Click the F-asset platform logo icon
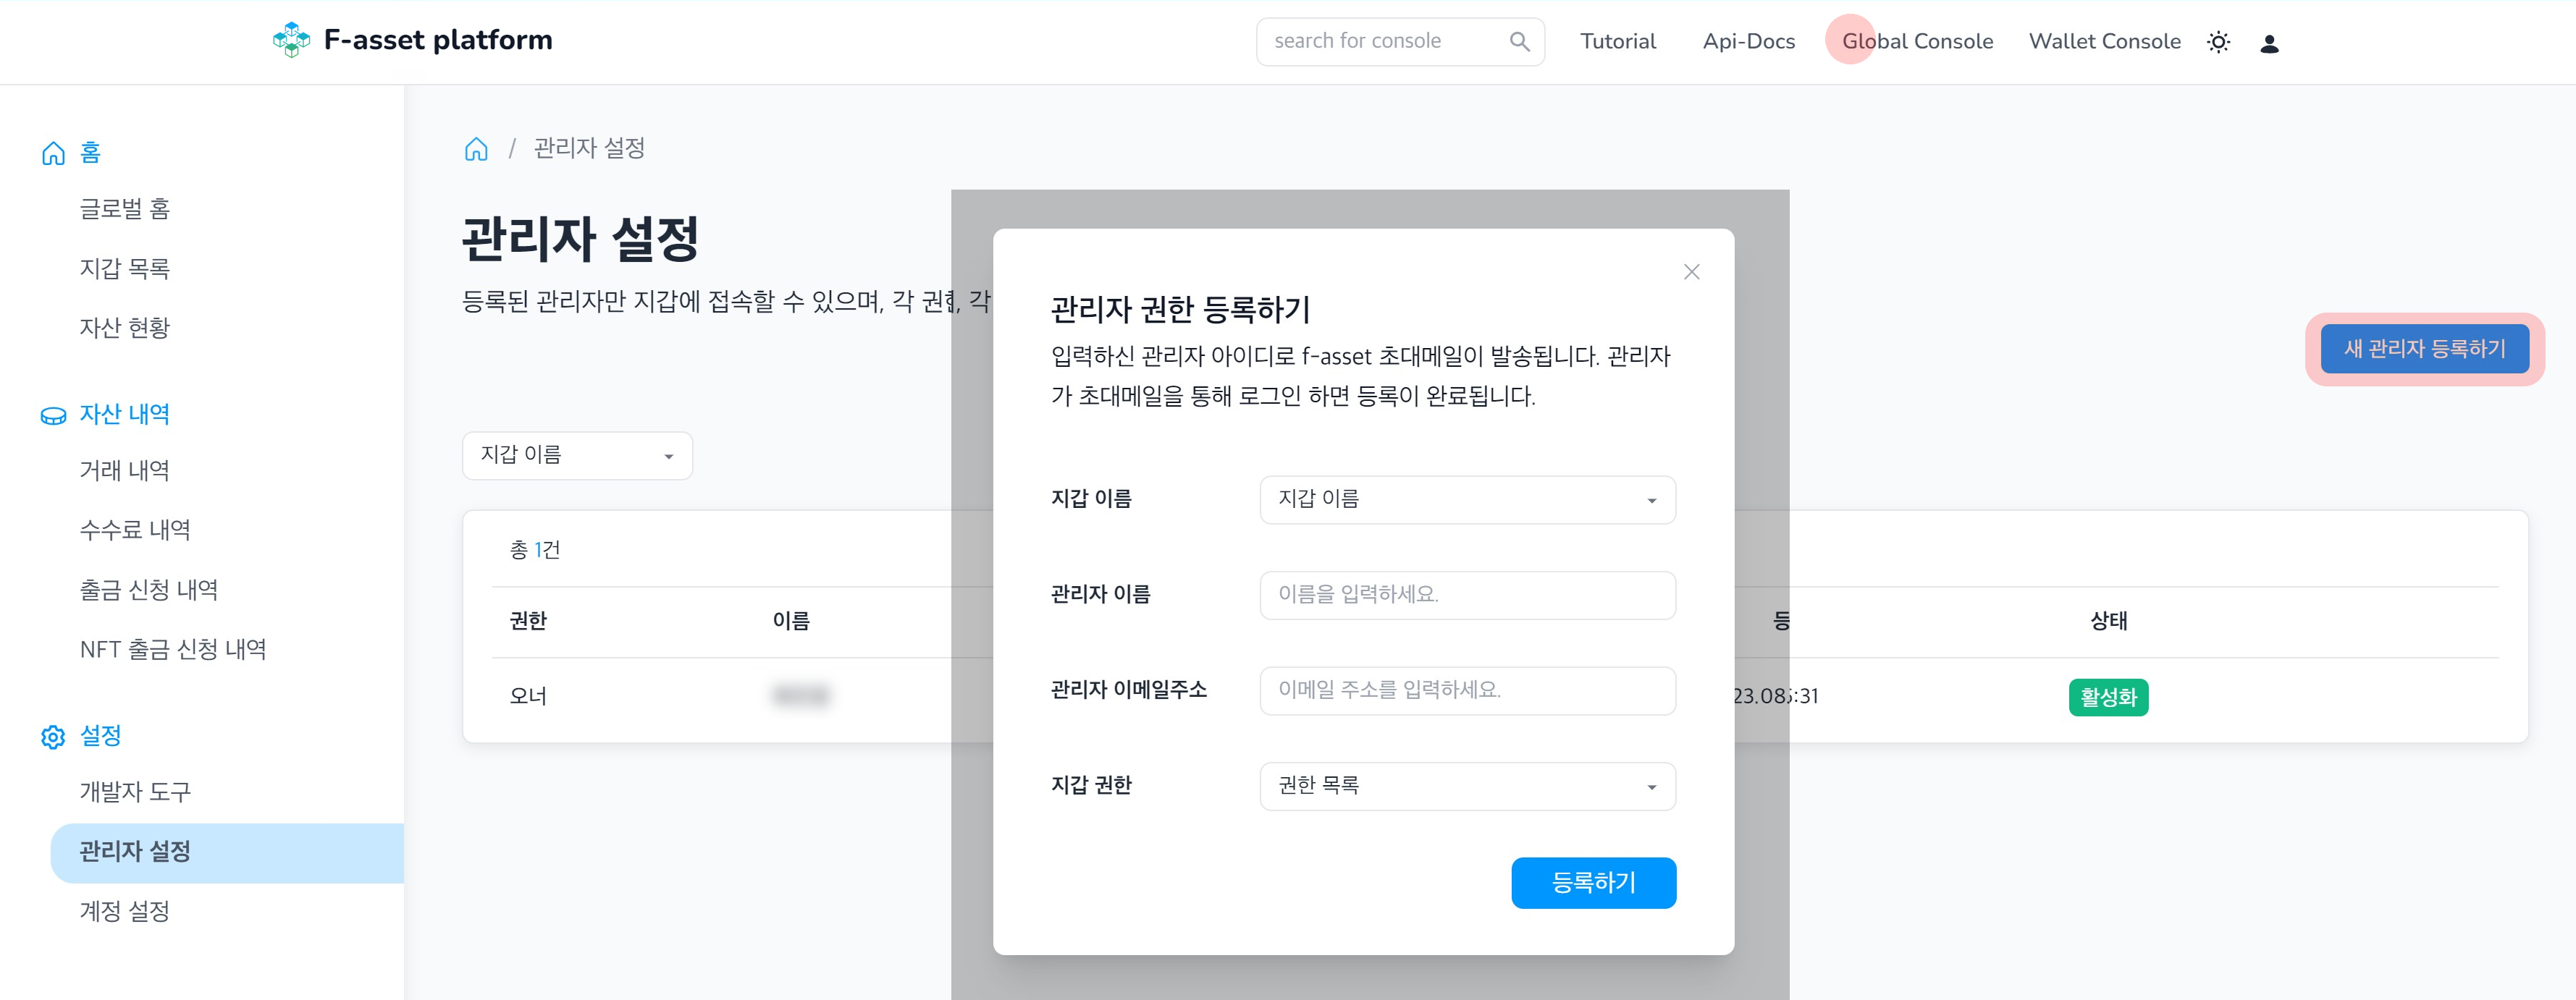Viewport: 2576px width, 1000px height. tap(291, 40)
